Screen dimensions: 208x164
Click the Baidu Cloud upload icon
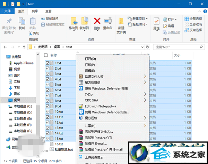(80, 157)
